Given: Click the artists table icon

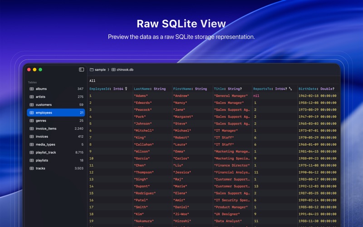Looking at the screenshot, I should (x=31, y=97).
